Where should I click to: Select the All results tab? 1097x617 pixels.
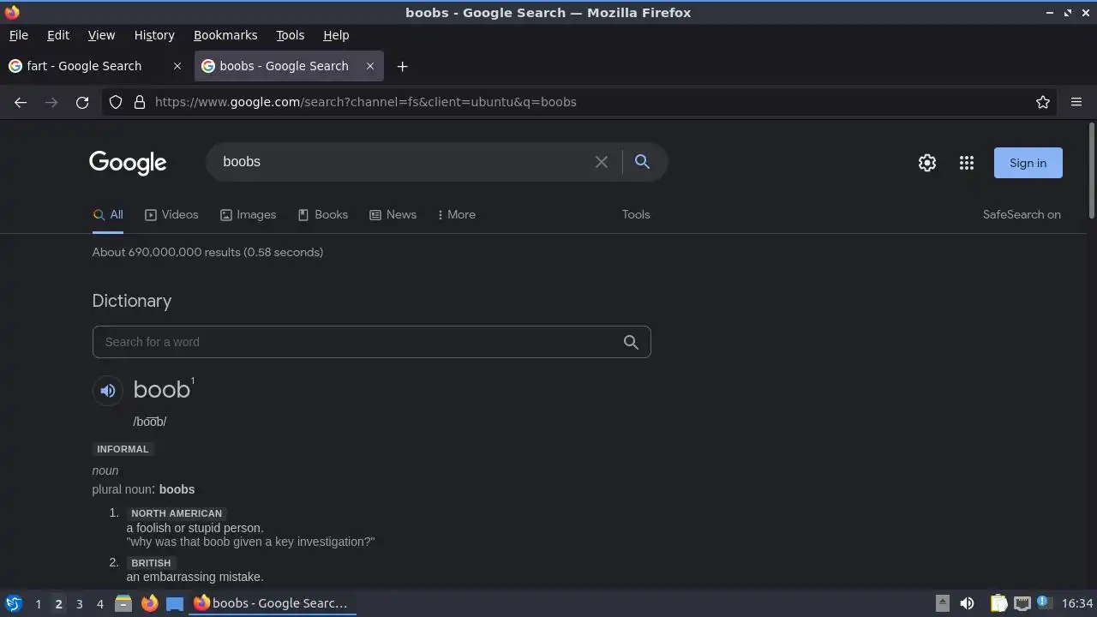[x=108, y=215]
